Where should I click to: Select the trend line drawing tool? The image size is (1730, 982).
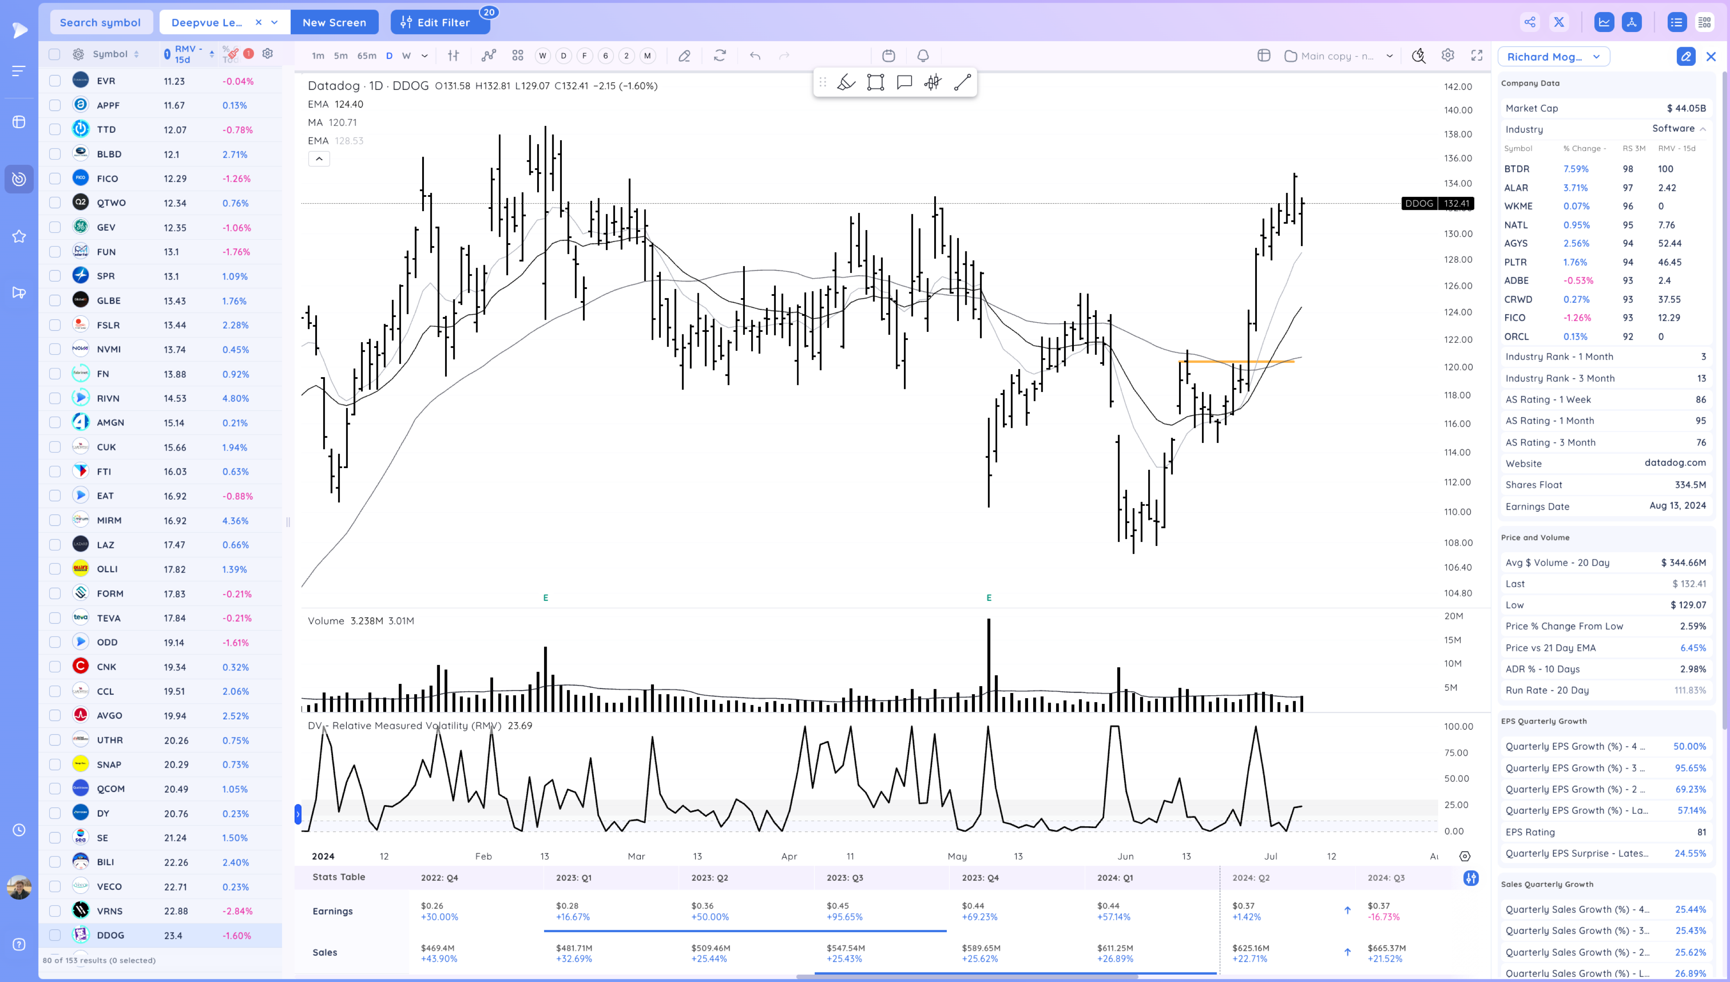962,83
